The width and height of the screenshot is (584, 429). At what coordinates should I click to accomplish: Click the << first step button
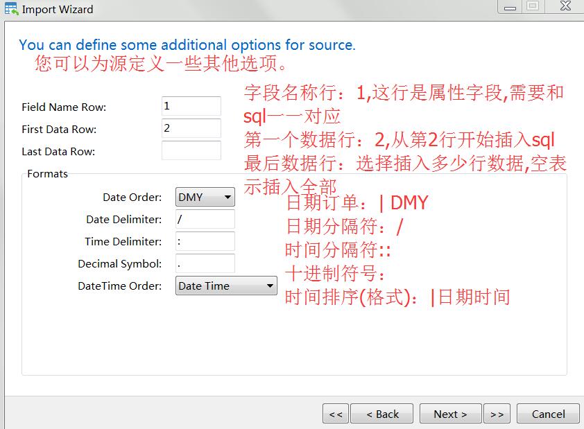[336, 414]
